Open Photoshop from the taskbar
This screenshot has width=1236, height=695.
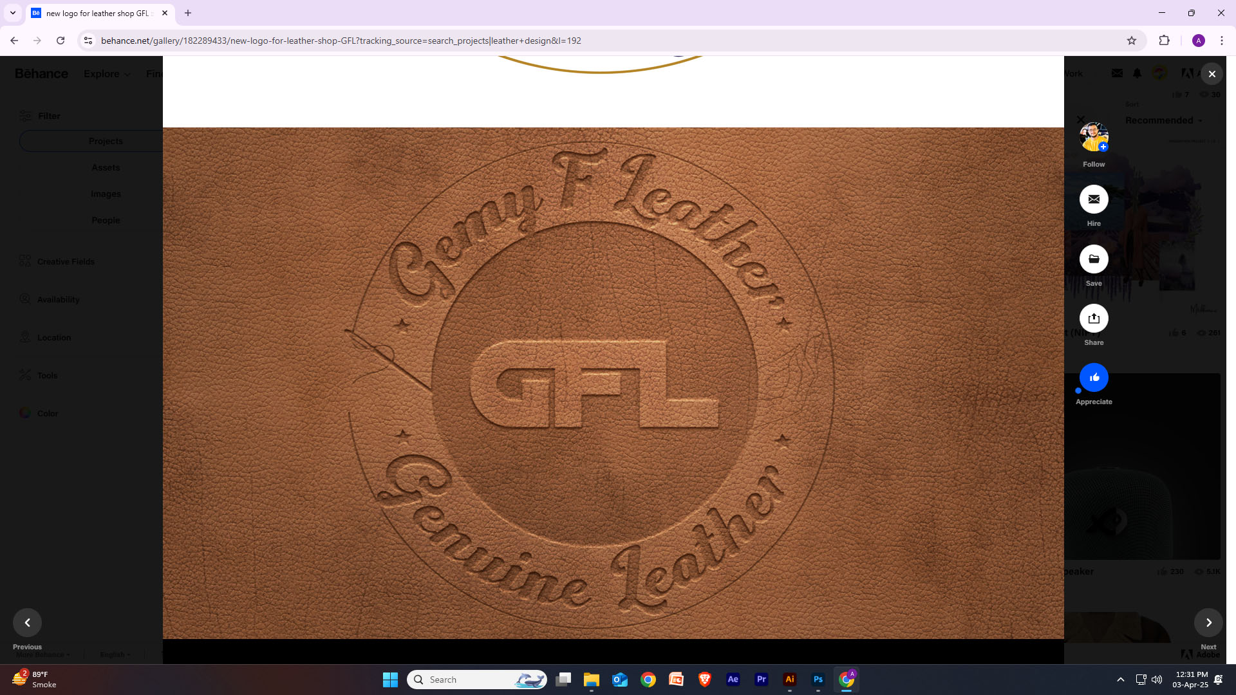818,680
